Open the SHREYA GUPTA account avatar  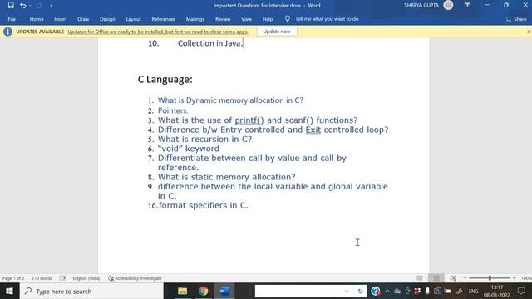[x=448, y=5]
